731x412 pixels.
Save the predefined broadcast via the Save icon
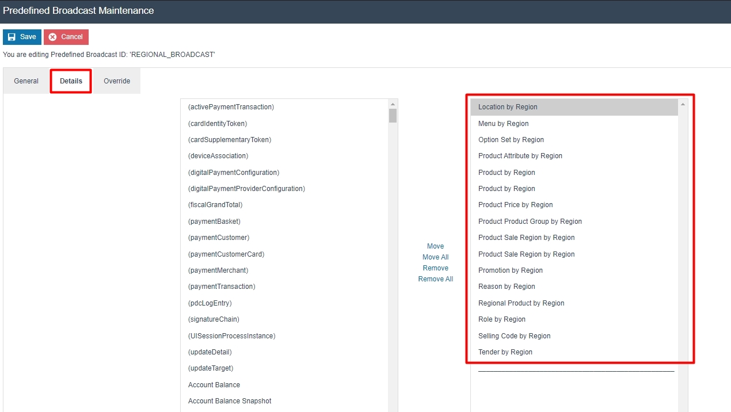tap(21, 36)
